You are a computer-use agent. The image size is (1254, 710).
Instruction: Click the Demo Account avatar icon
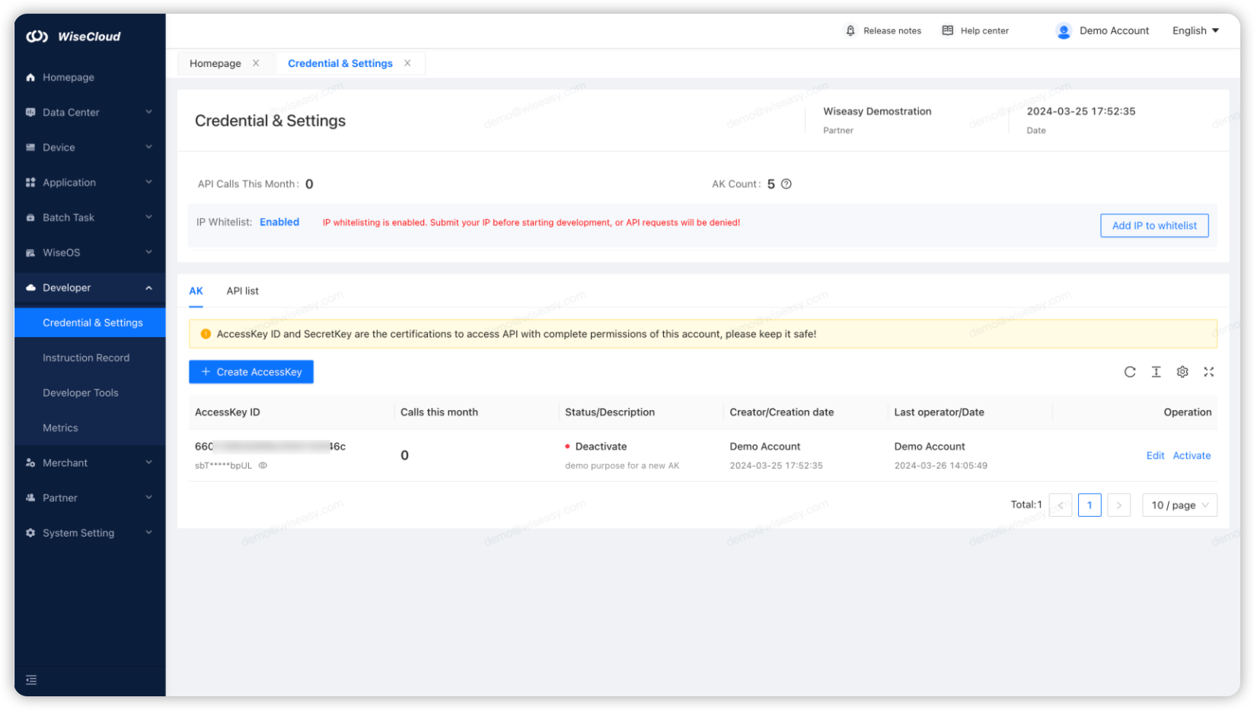(1064, 31)
